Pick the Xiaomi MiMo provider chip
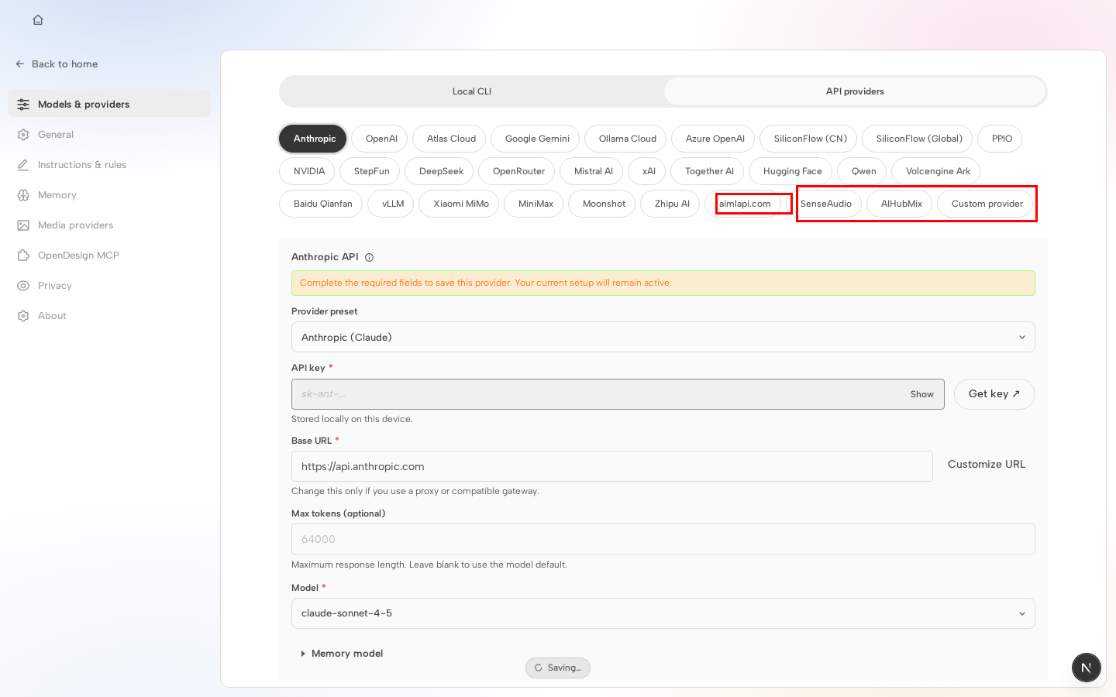This screenshot has width=1116, height=697. (x=460, y=204)
